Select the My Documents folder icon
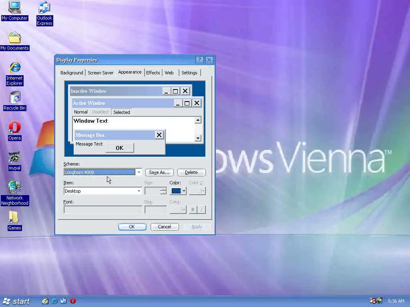The width and height of the screenshot is (410, 307). (15, 41)
